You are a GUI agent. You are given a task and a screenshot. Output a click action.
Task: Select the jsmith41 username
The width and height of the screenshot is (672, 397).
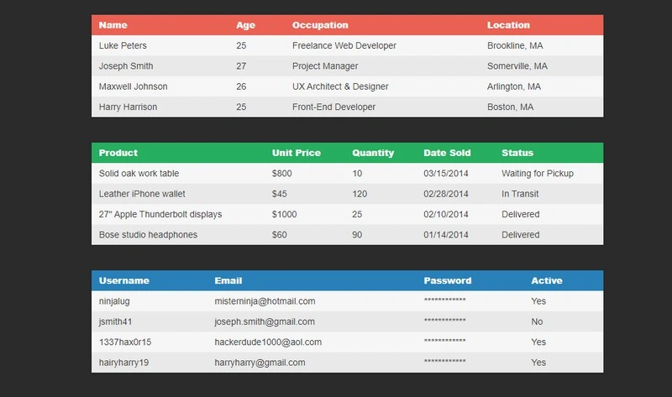(115, 321)
